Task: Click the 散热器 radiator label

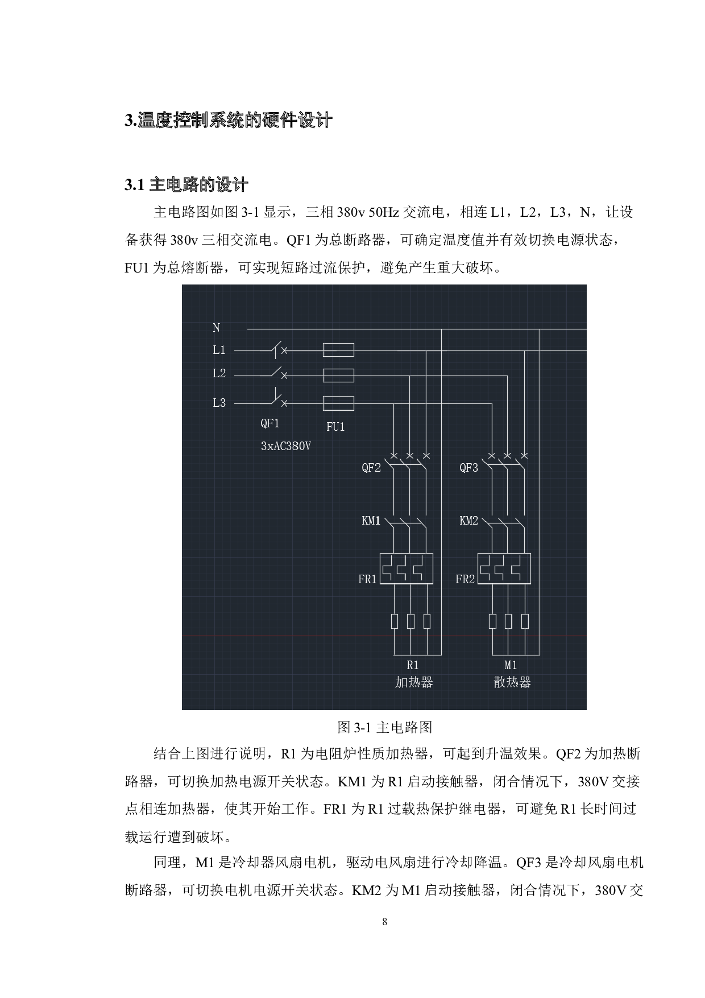Action: click(512, 682)
